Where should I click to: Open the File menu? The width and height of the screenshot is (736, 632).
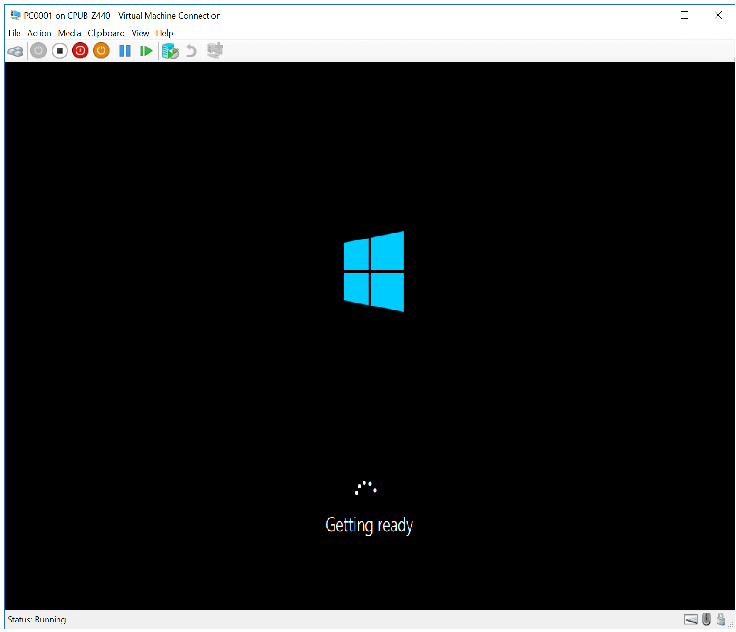coord(14,33)
